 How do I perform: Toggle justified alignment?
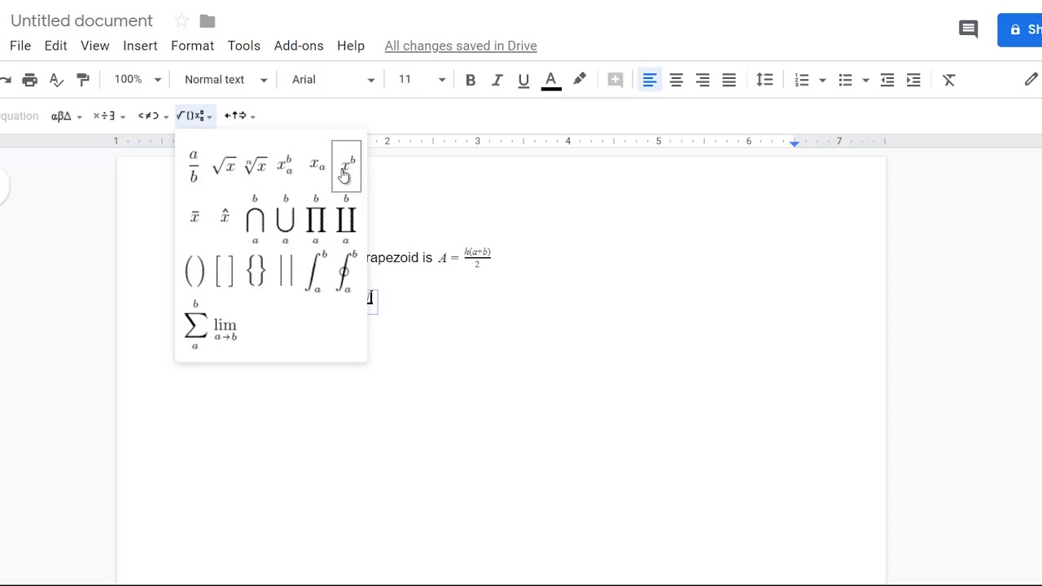729,79
